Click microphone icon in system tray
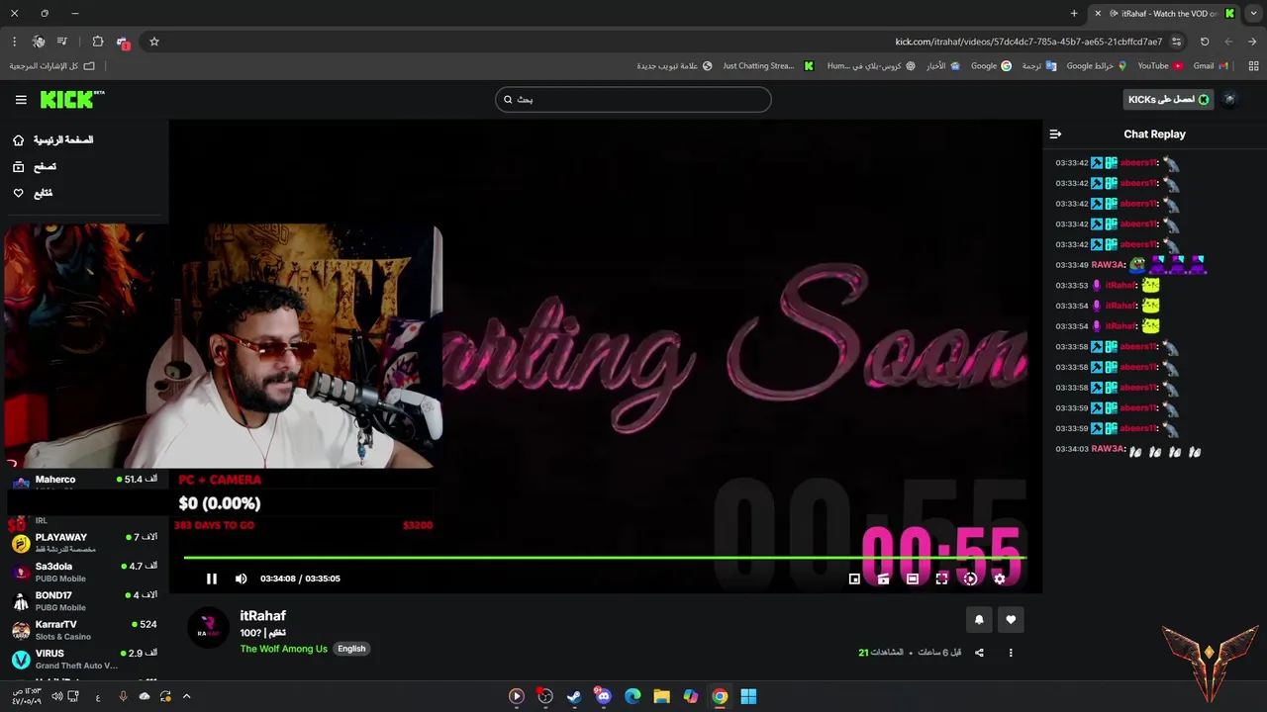 [x=123, y=696]
